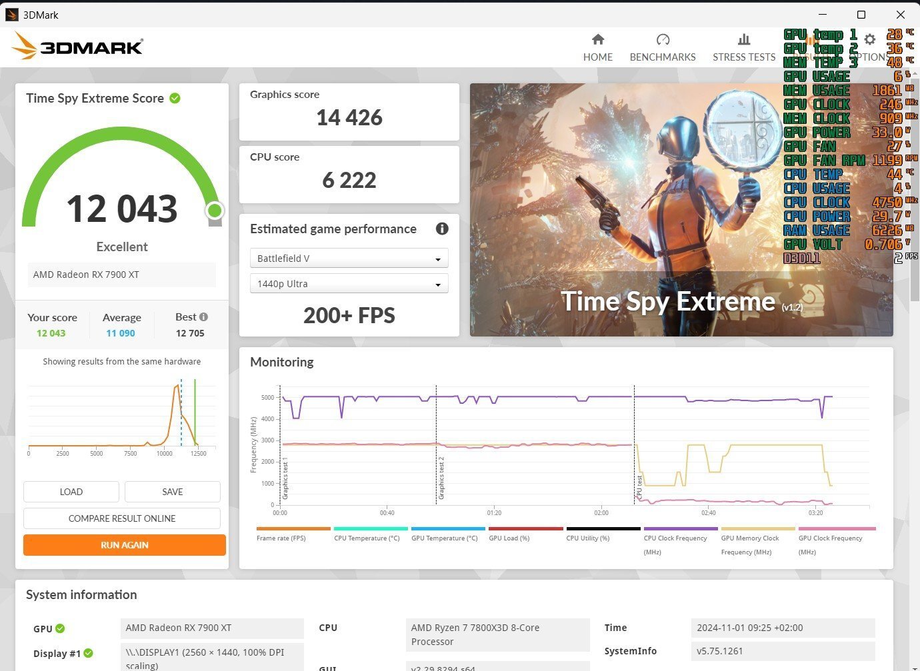Click the SAVE button

tap(173, 492)
